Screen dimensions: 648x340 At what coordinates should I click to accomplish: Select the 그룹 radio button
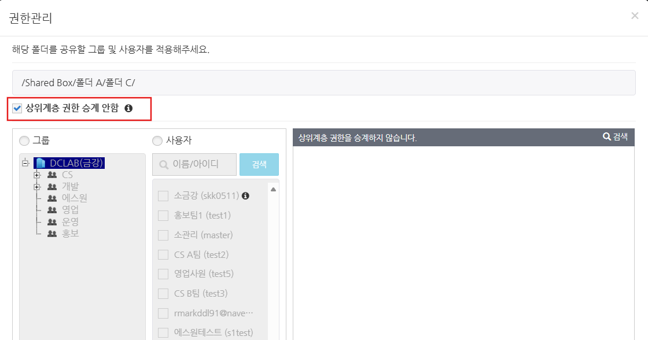point(24,141)
